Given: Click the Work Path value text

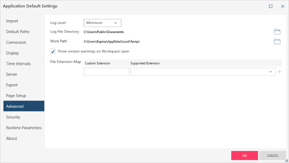Looking at the screenshot, I should point(112,42).
